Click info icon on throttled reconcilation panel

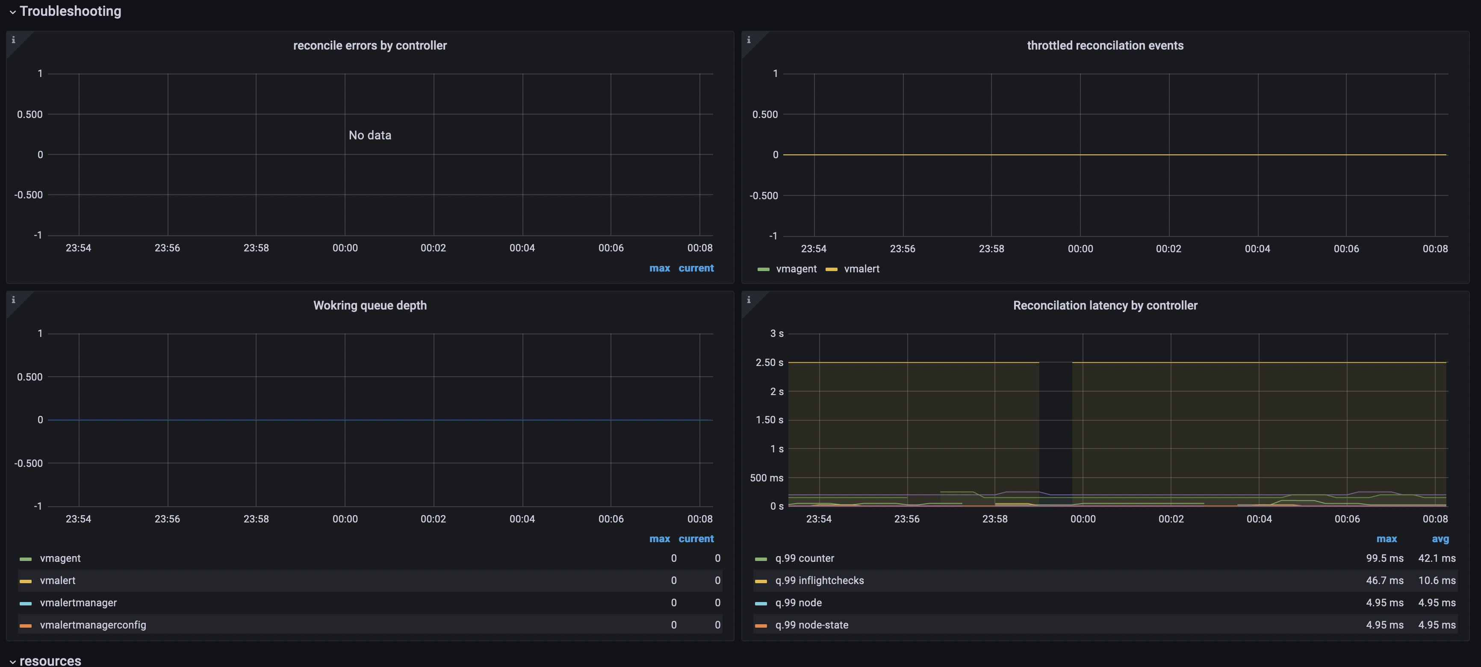pos(749,40)
